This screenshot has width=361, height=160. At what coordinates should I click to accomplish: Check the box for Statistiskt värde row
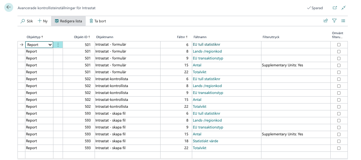tap(339, 141)
